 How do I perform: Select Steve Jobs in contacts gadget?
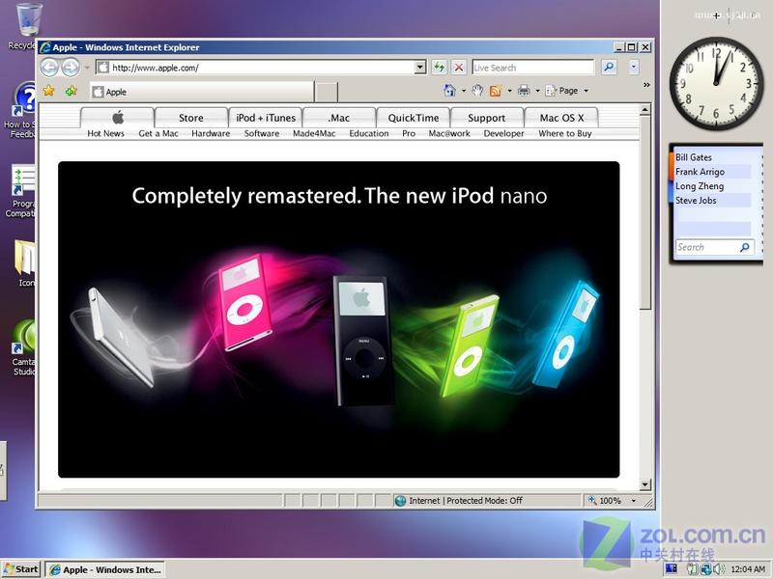696,201
